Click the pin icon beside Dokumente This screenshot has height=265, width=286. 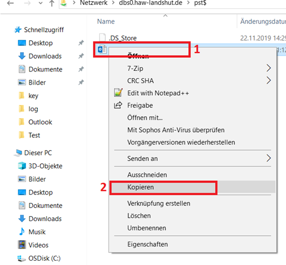click(x=81, y=69)
